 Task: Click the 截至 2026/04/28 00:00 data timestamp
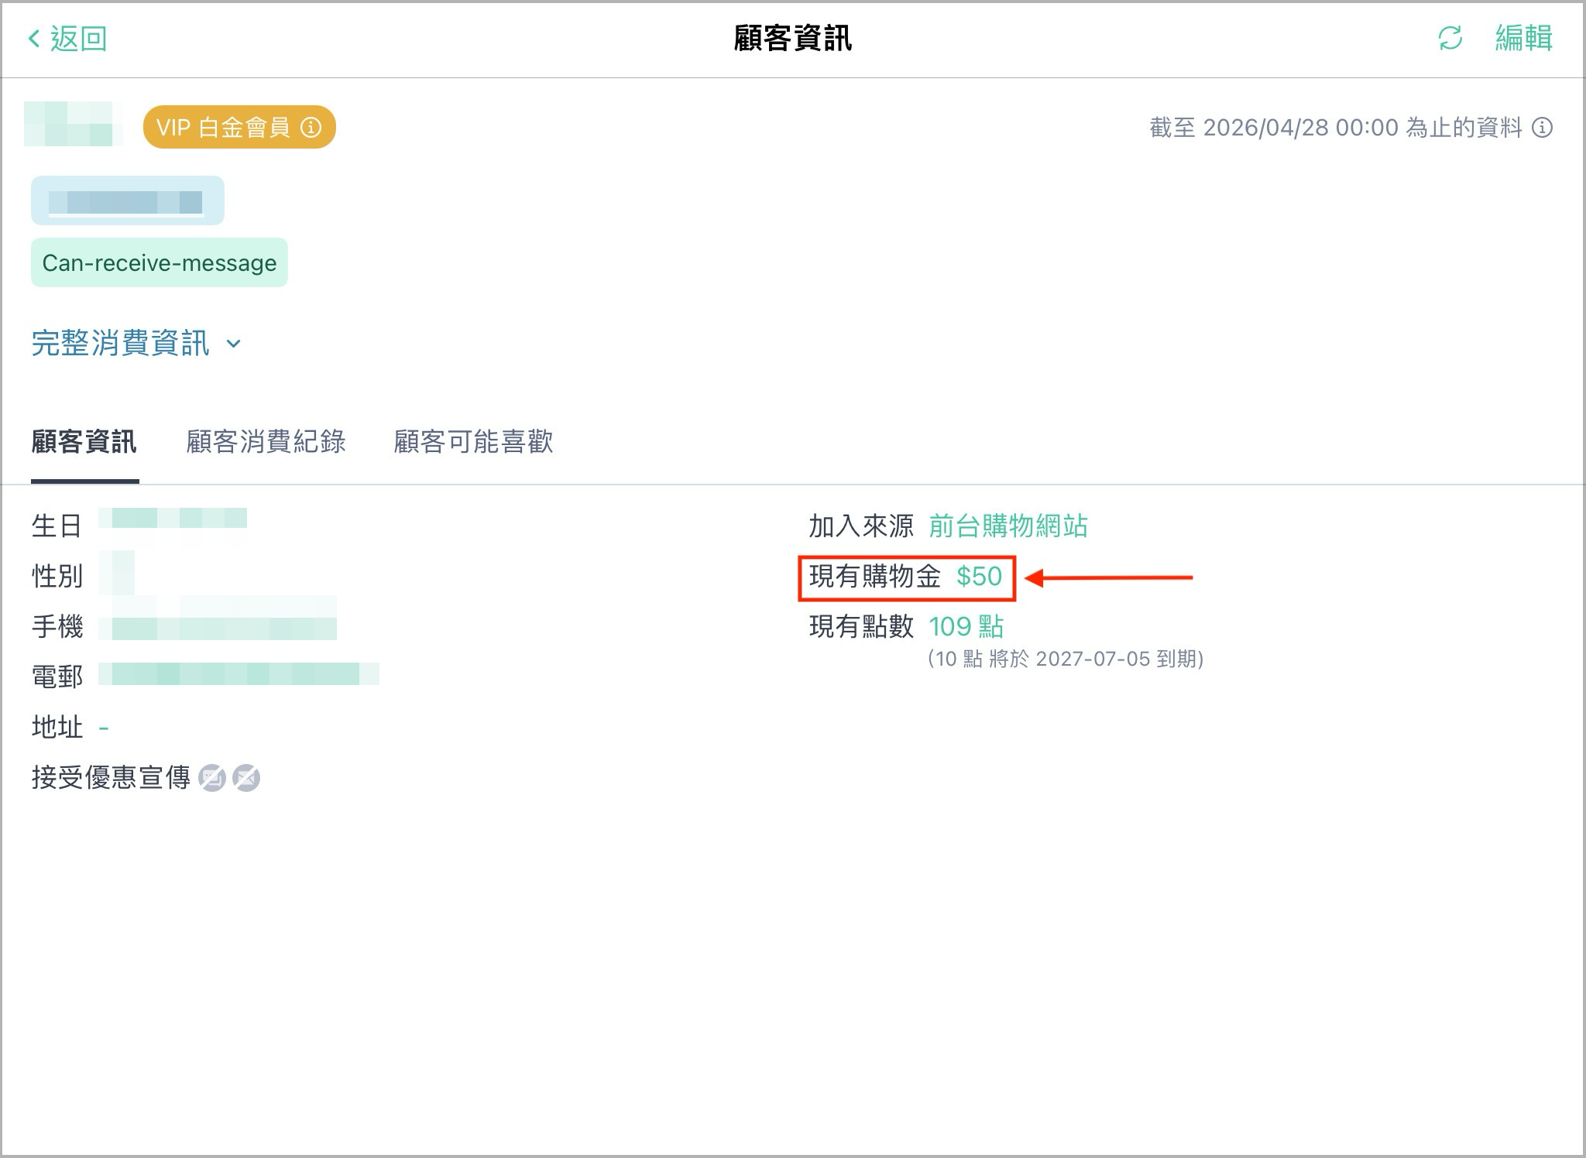pos(1336,128)
